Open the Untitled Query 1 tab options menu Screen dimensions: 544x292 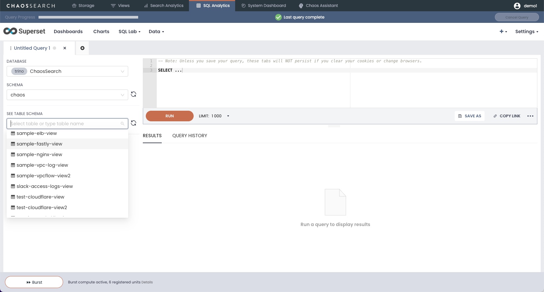[11, 48]
